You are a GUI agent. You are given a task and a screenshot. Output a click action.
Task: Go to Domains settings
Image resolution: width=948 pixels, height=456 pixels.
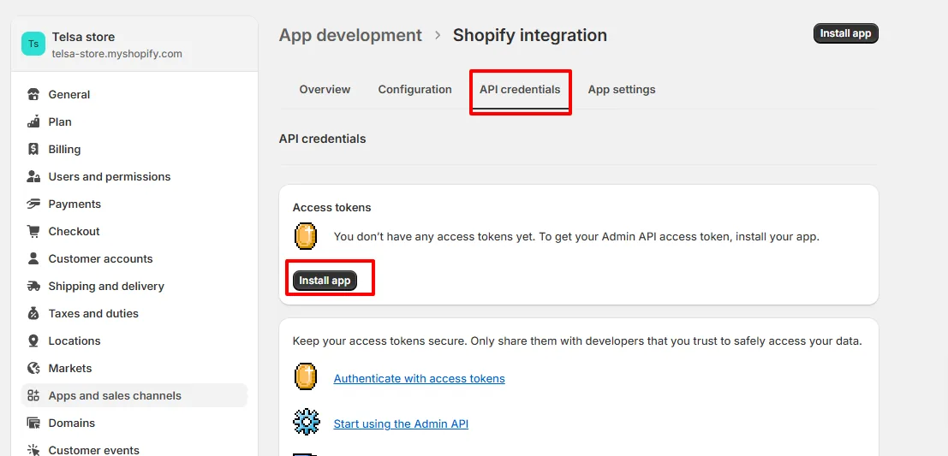point(134,423)
